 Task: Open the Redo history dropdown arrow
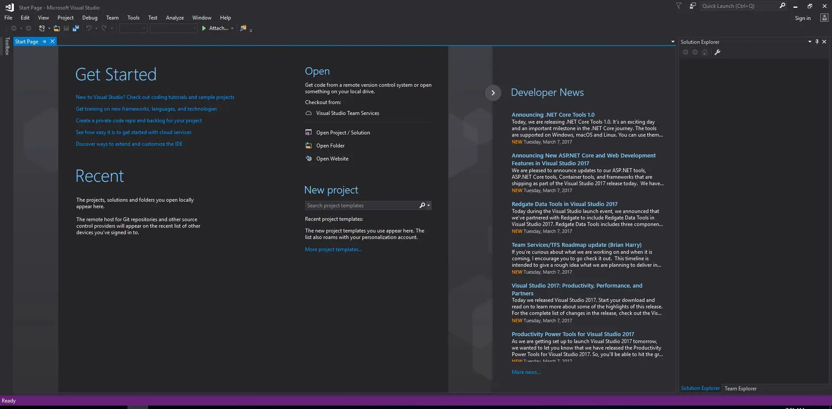111,29
